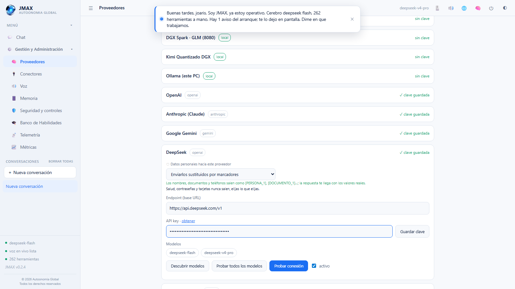This screenshot has width=515, height=289.
Task: Open Seguridad y controles
Action: click(40, 110)
